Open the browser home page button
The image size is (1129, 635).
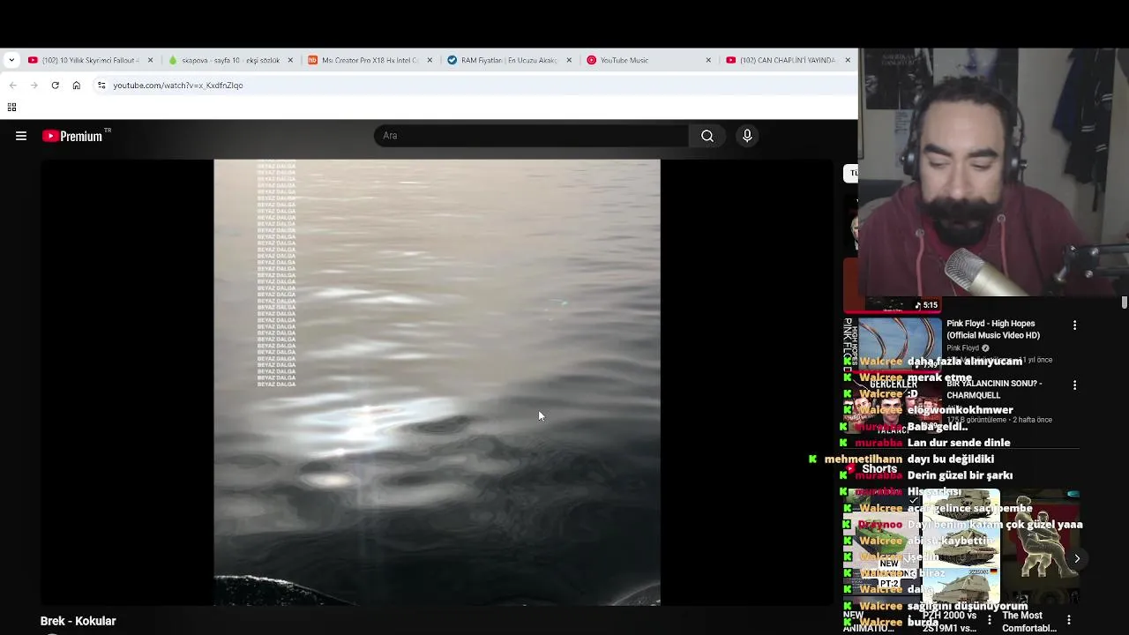point(76,86)
